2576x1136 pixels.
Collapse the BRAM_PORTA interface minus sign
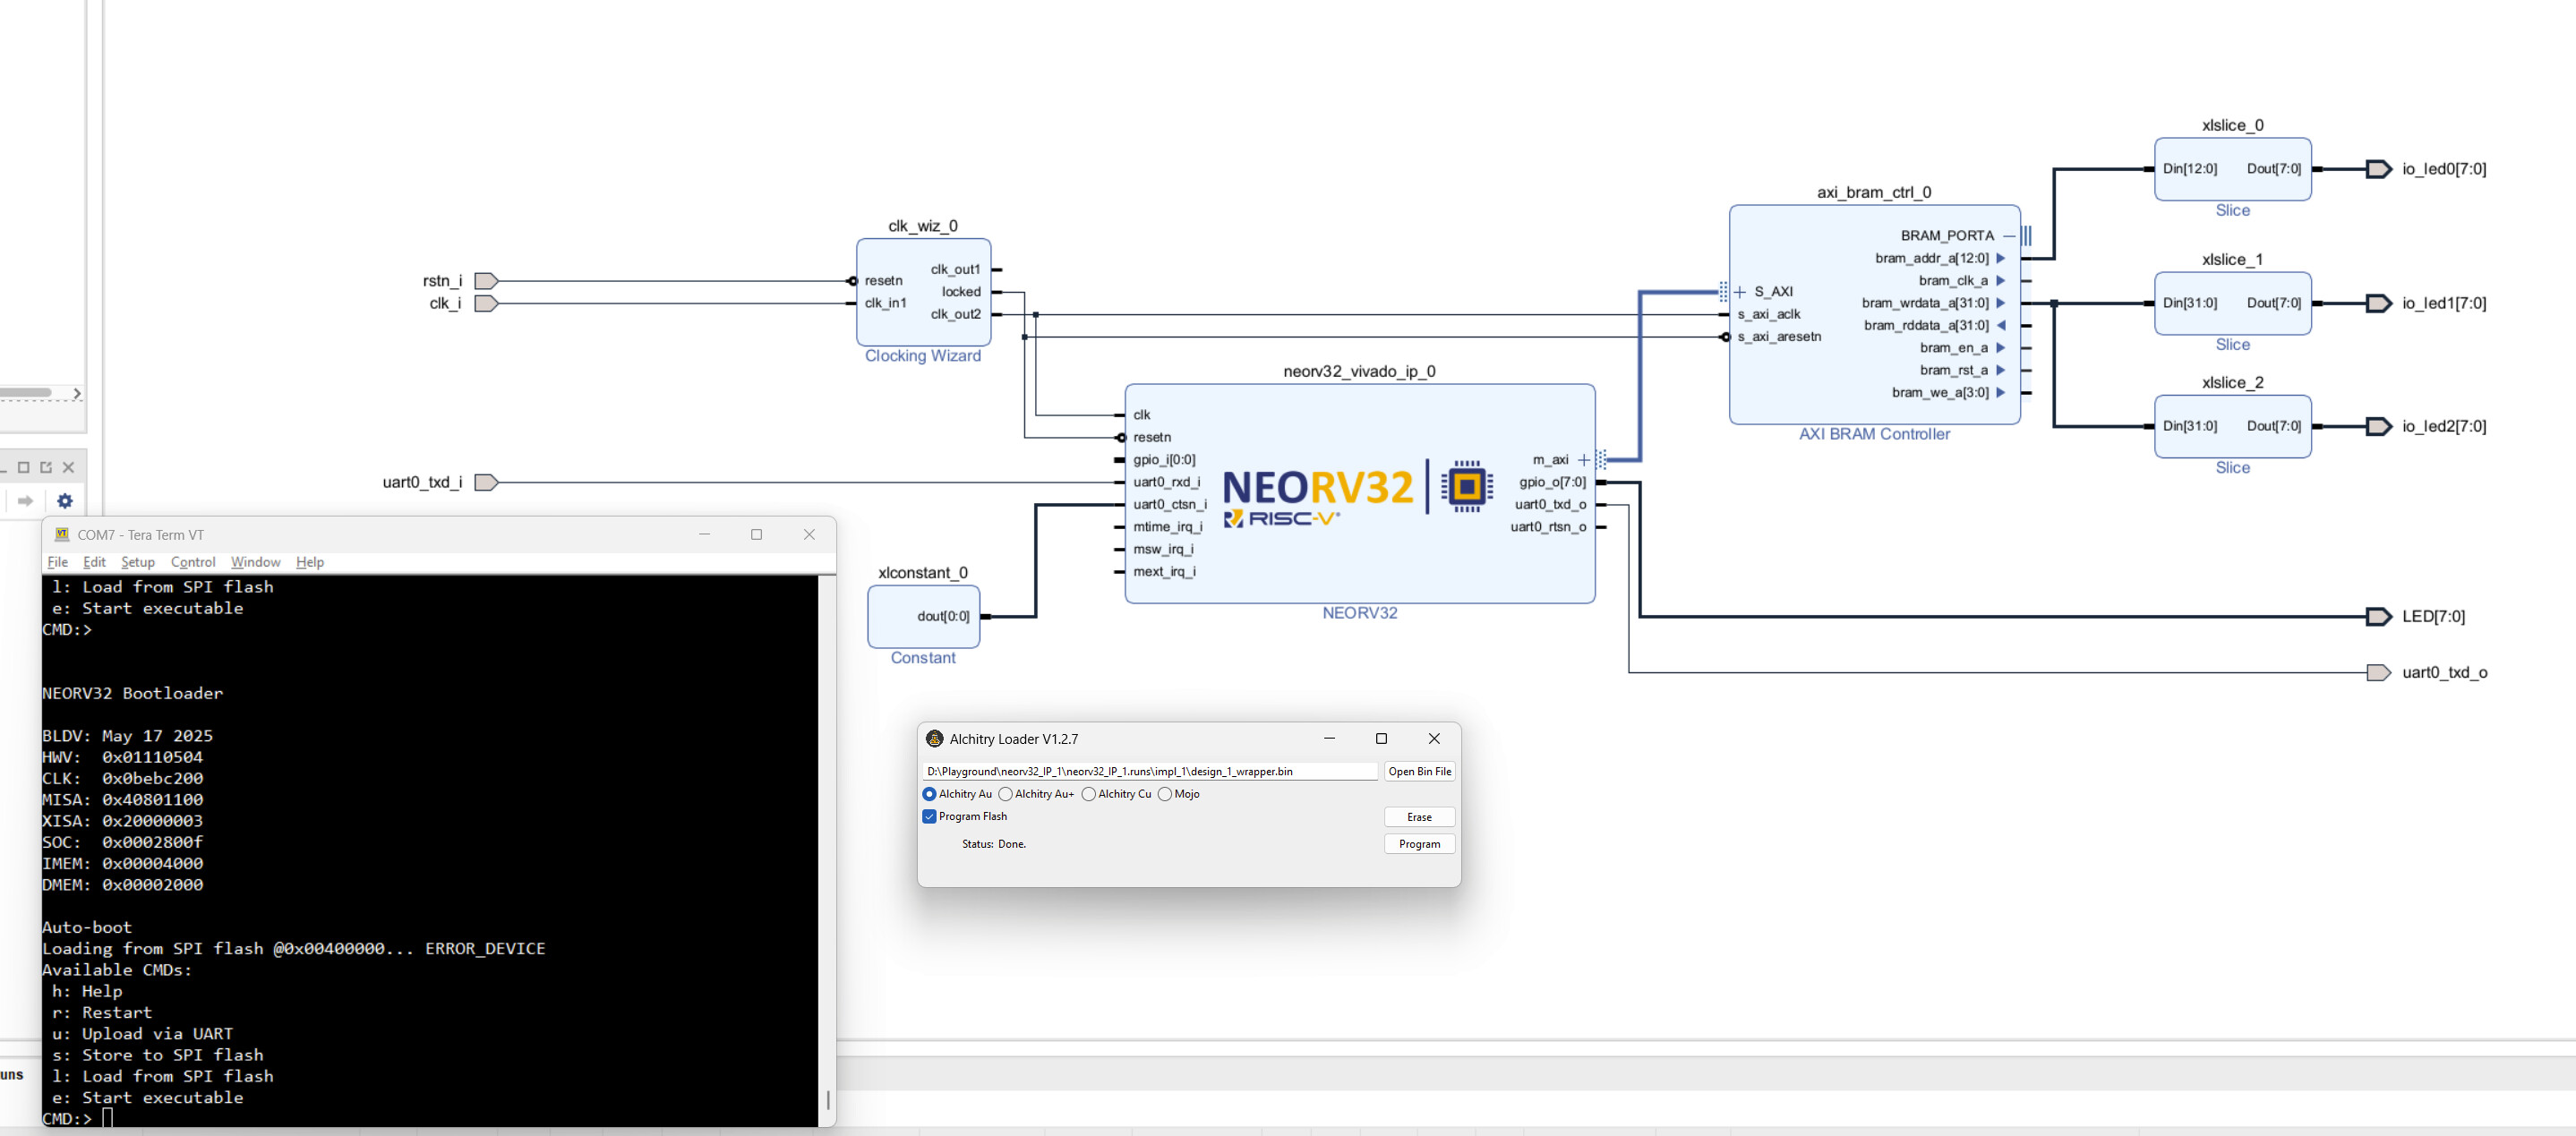coord(2009,236)
